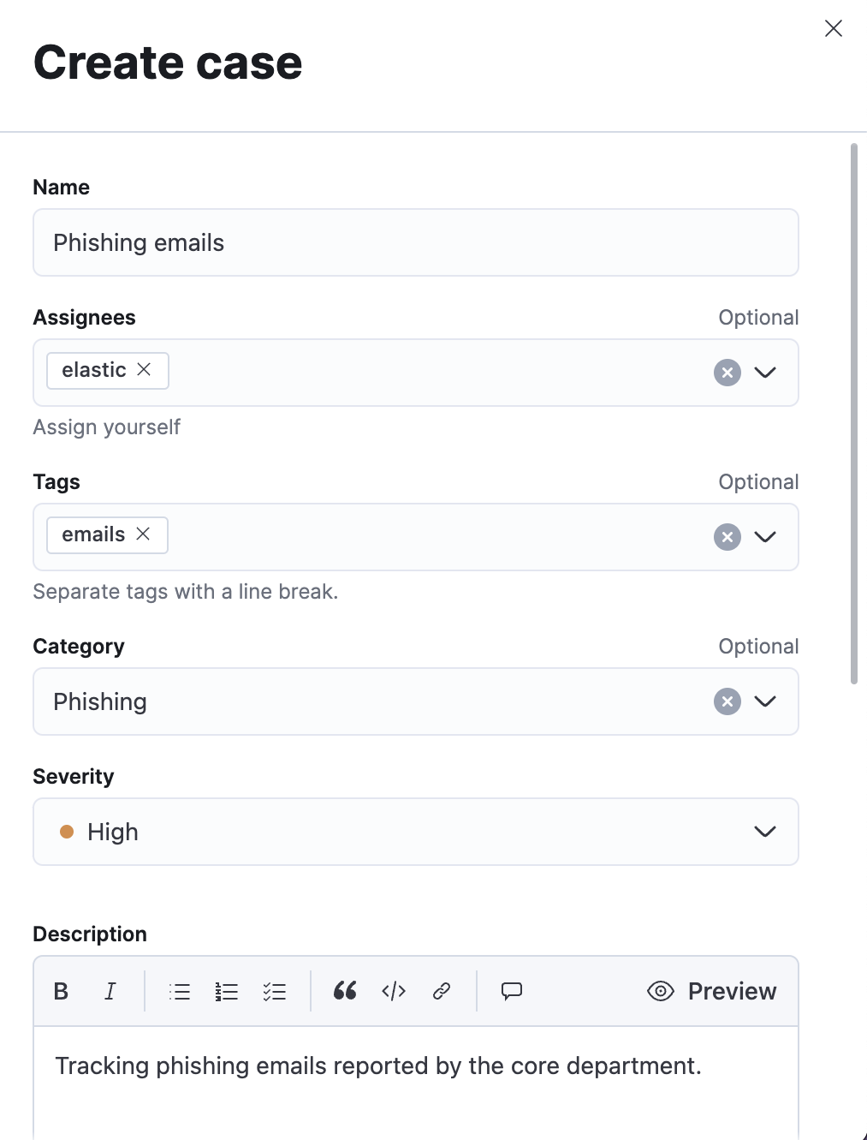Screen dimensions: 867x1140
Task: Click the Name field containing Phishing emails
Action: (416, 242)
